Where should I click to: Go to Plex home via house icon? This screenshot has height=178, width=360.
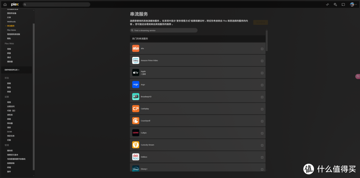[x=5, y=5]
